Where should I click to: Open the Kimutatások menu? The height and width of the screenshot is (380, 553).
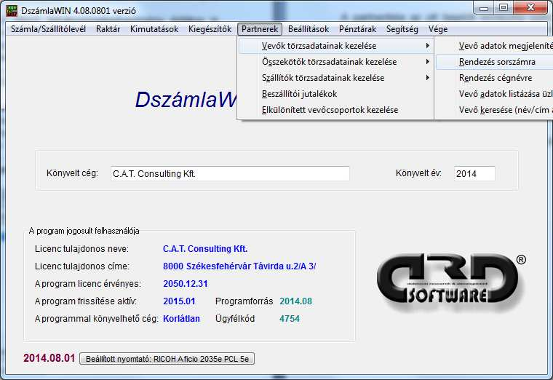point(154,29)
